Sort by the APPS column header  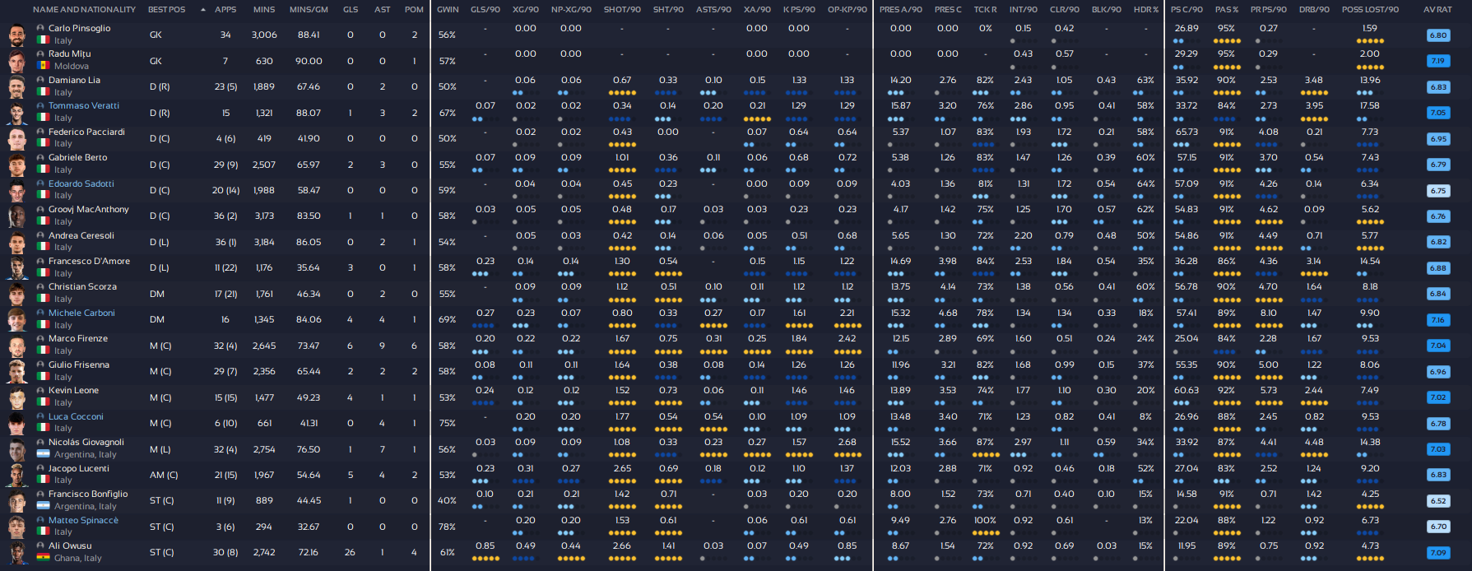(225, 10)
